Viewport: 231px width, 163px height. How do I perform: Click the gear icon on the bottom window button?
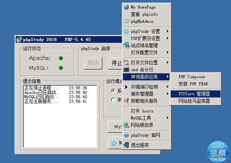pos(114,143)
